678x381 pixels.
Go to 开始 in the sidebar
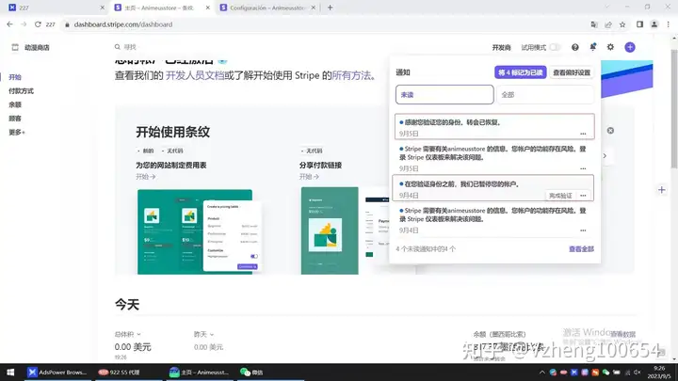tap(15, 77)
